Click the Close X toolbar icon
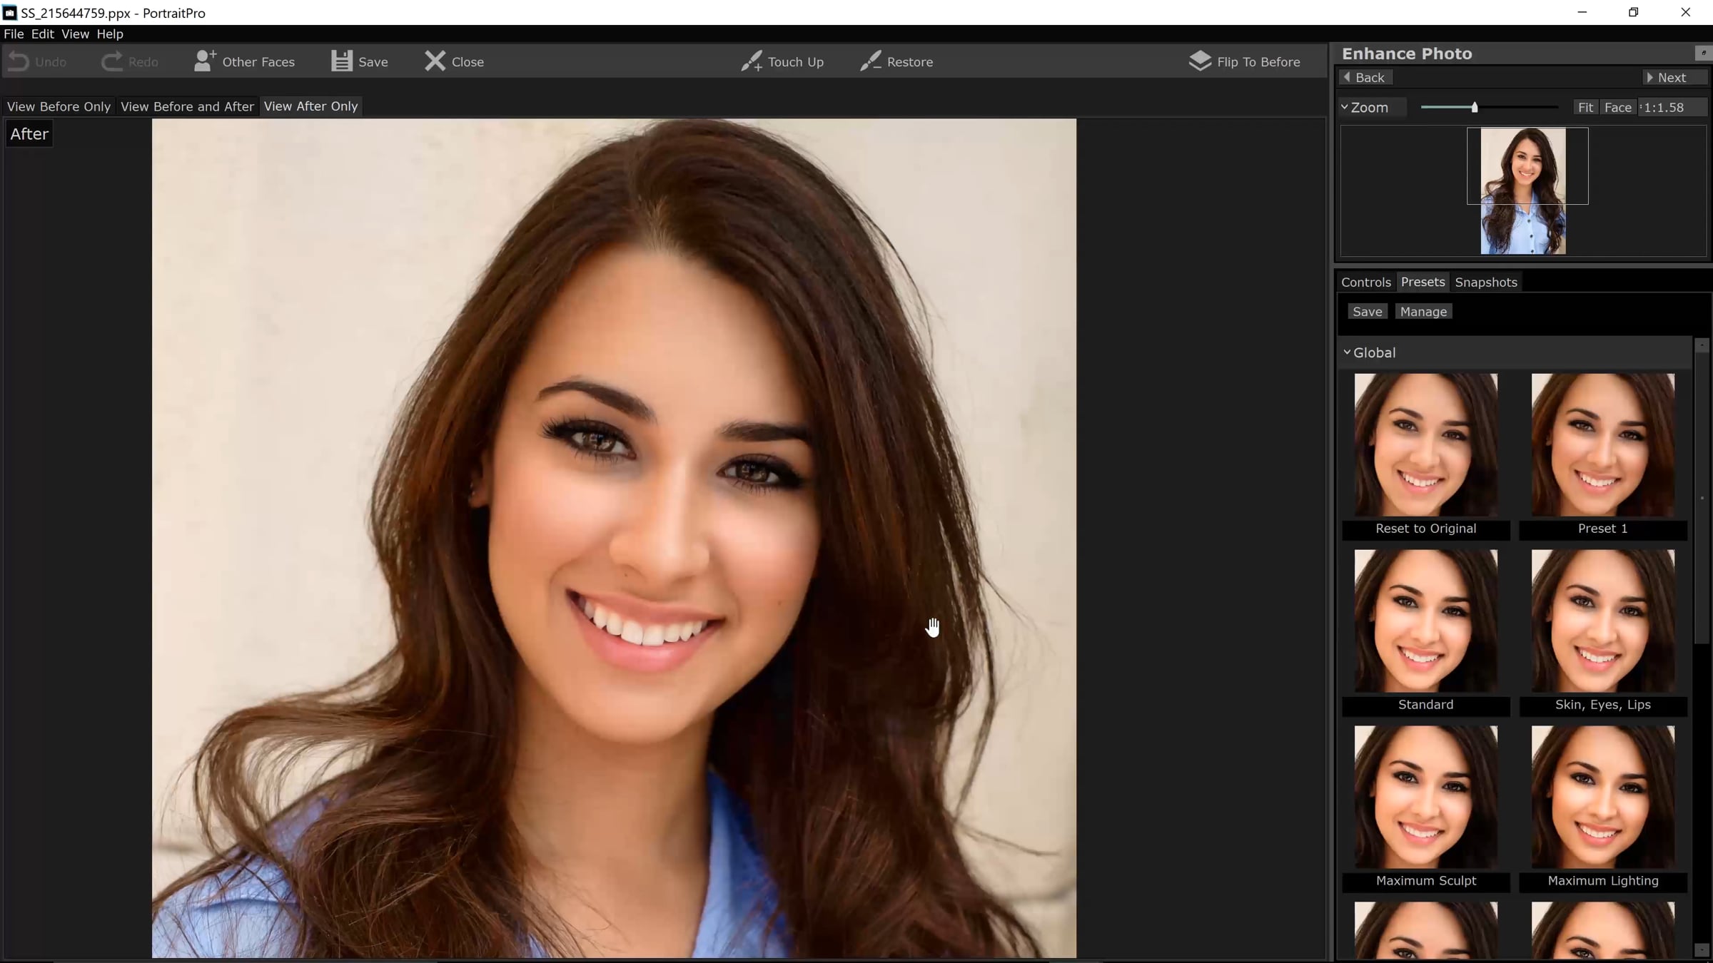This screenshot has height=963, width=1713. 435,61
